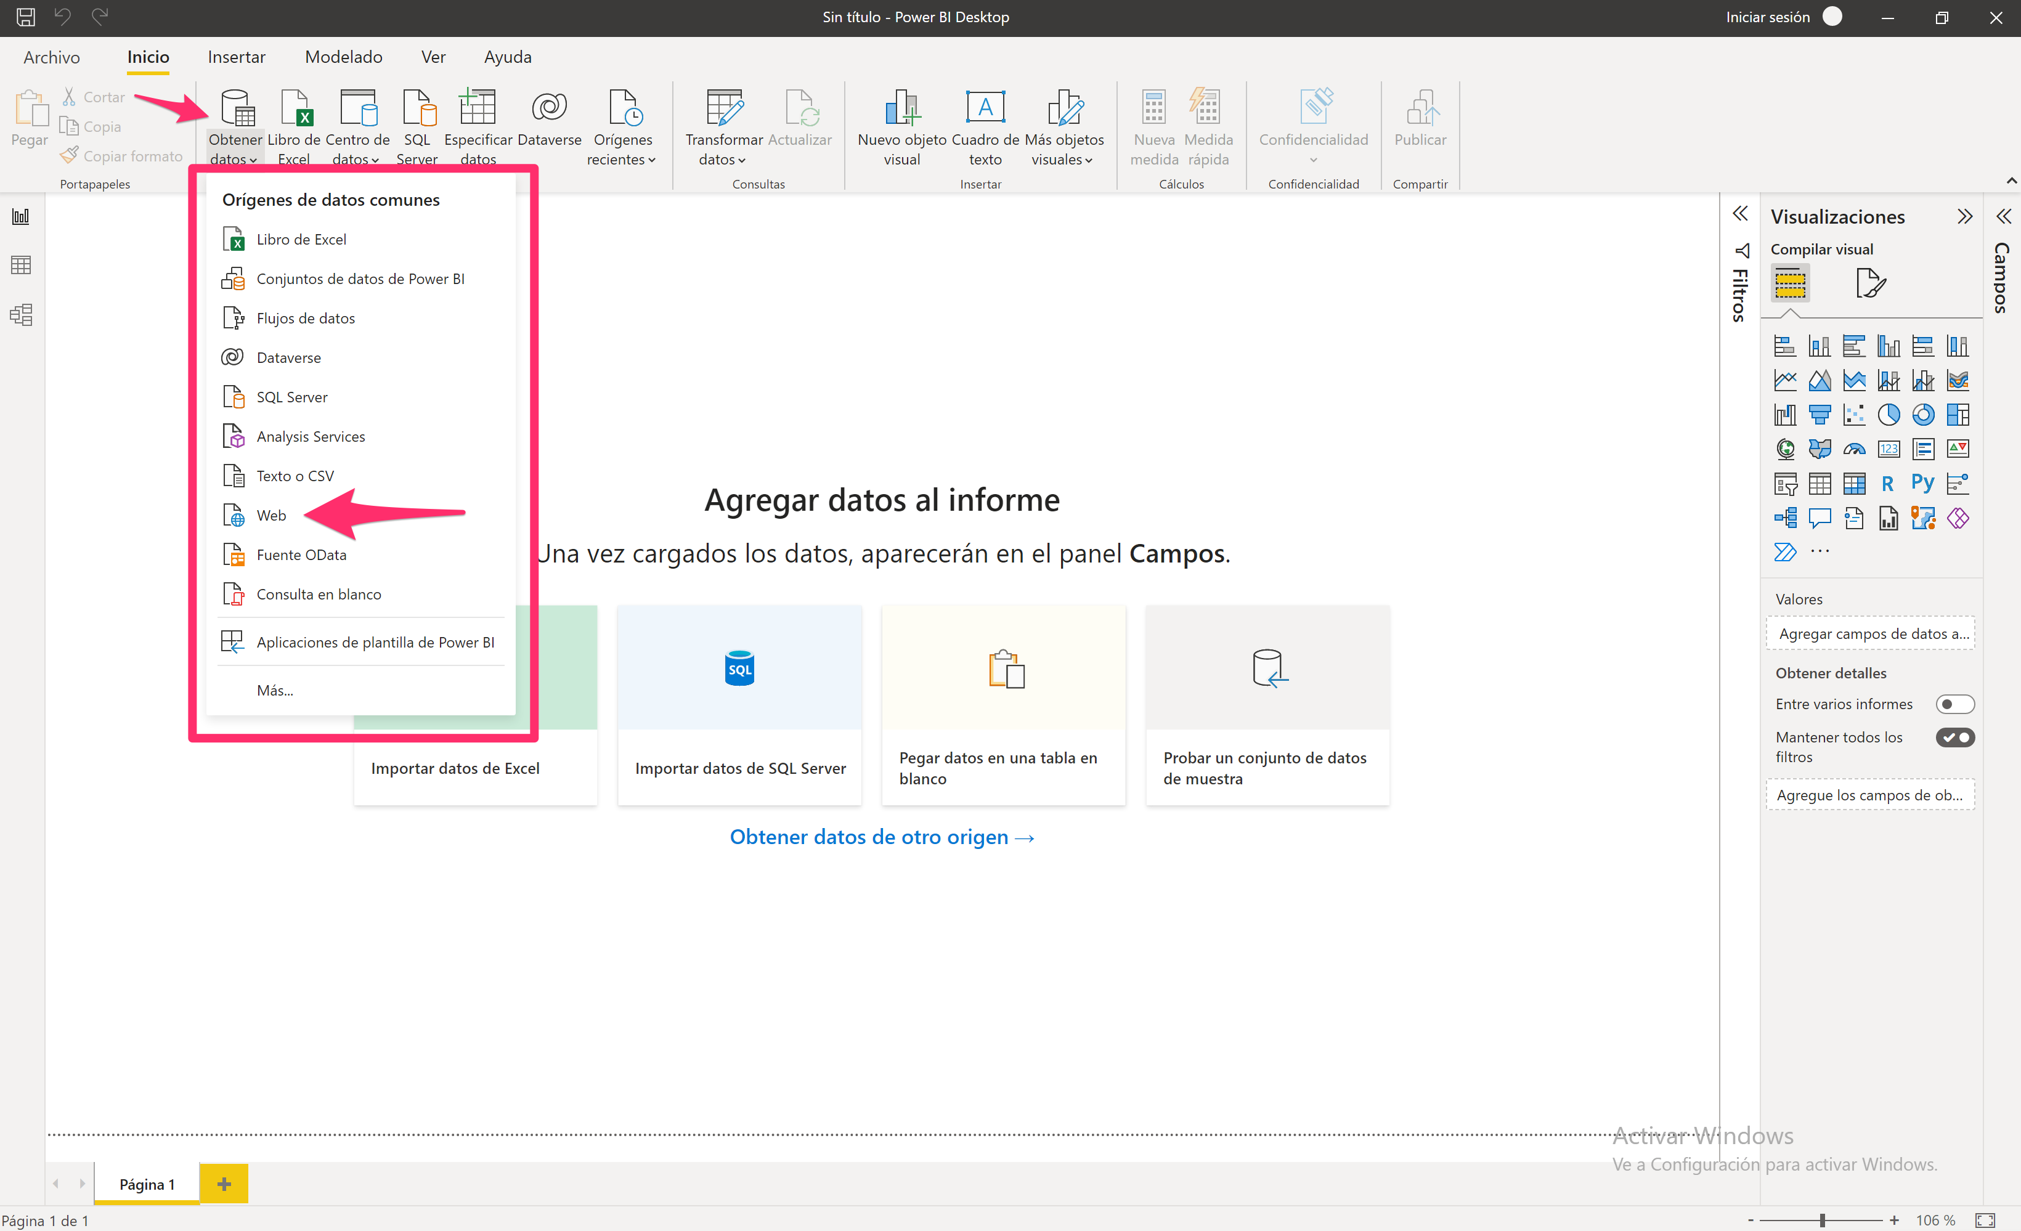Open the Archivo menu tab
Viewport: 2021px width, 1231px height.
[52, 57]
